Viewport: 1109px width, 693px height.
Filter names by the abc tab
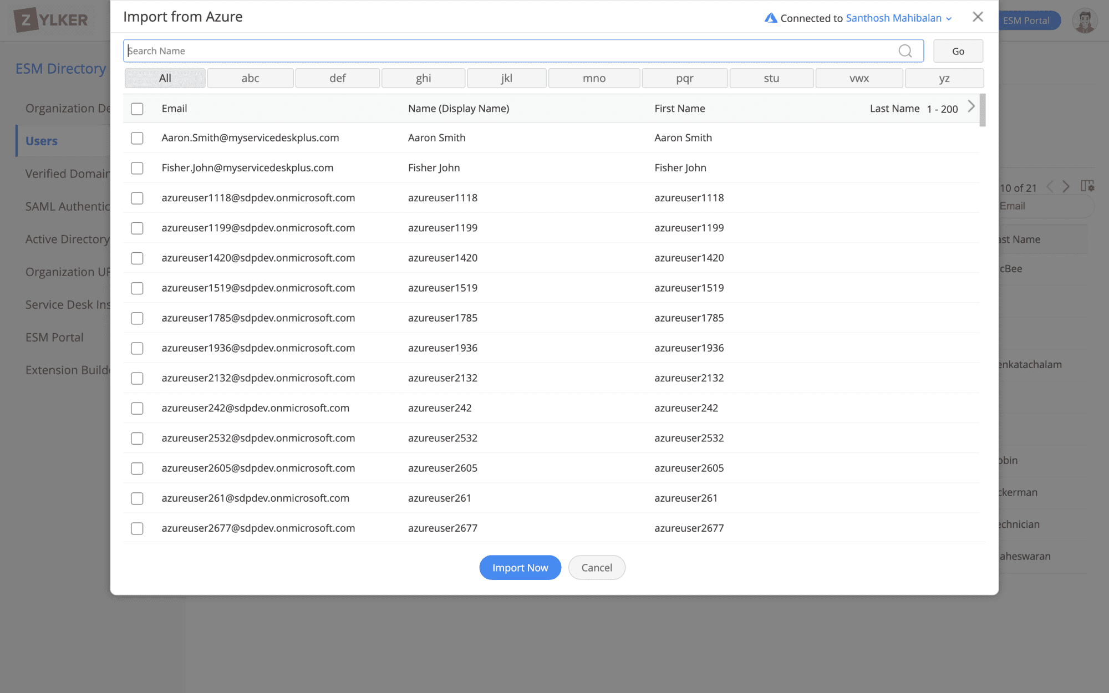[250, 78]
